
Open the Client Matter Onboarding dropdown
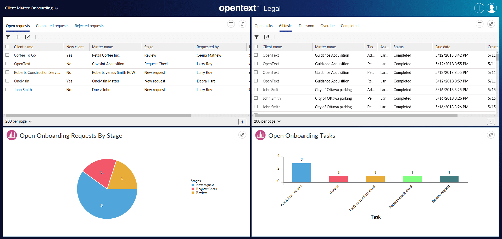(x=31, y=8)
